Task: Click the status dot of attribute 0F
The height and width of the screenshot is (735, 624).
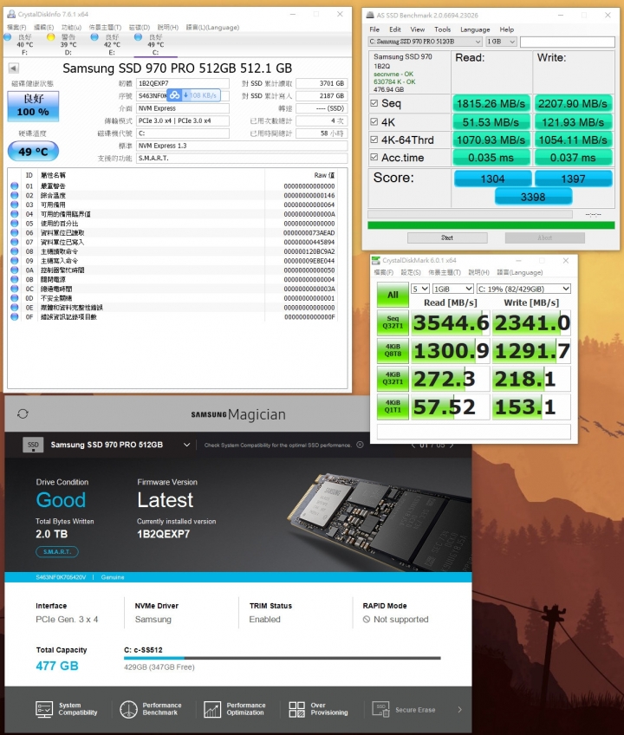Action: [15, 317]
